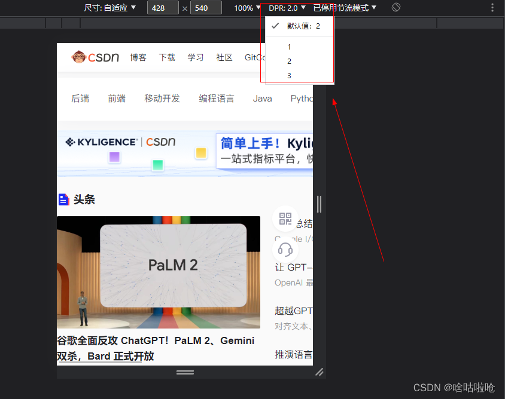Click the device rotate icon in toolbar
Screen dimensions: 505x399
[396, 7]
